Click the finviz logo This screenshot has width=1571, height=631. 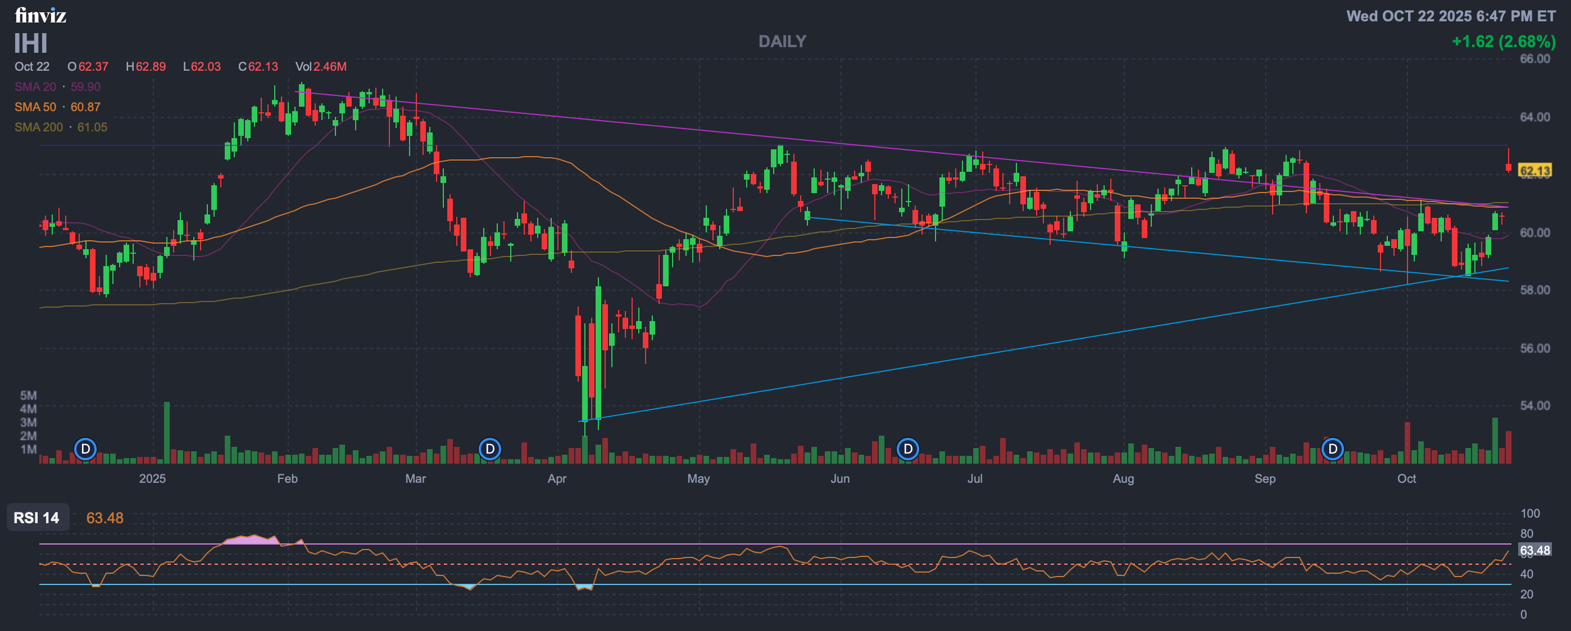[x=40, y=15]
